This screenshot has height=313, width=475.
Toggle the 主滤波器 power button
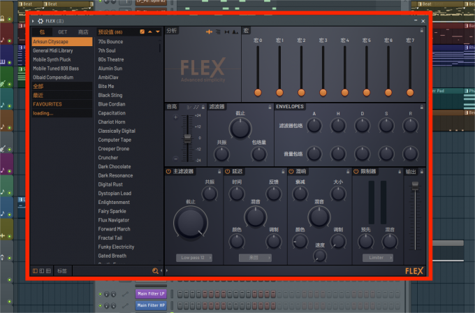coord(168,171)
